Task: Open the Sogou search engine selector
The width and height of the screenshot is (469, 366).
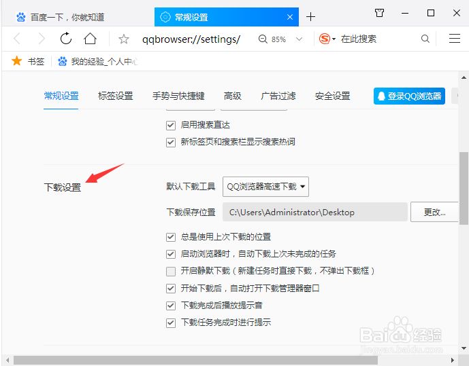Action: (x=327, y=39)
